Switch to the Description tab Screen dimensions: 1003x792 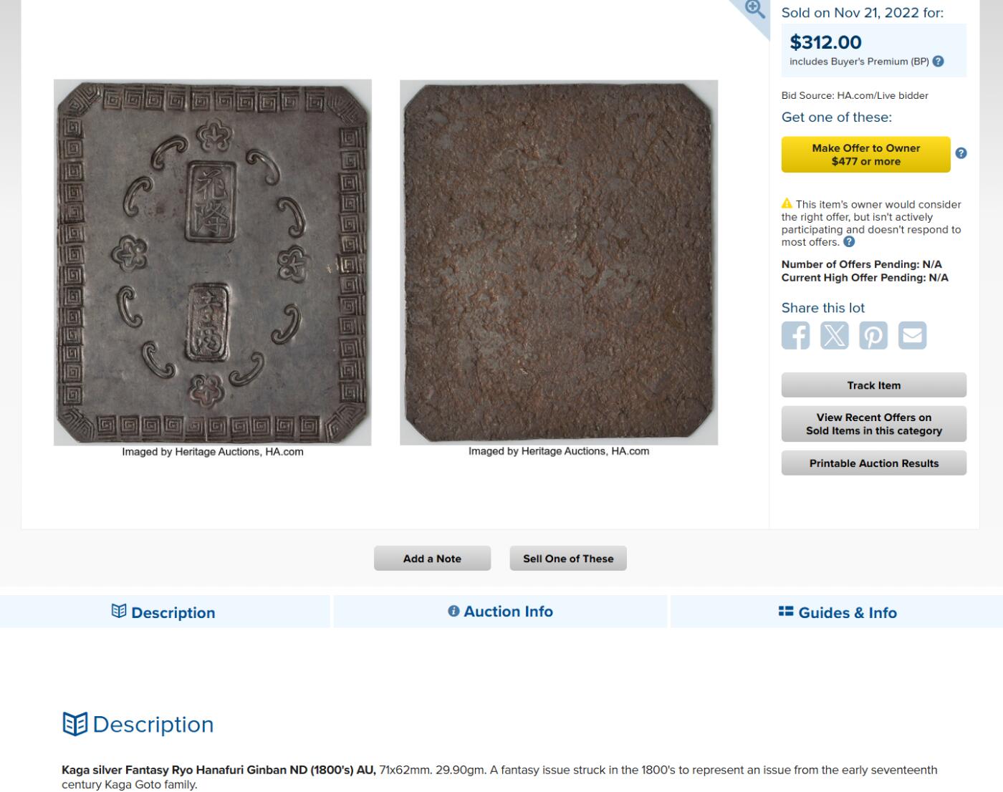(x=164, y=612)
